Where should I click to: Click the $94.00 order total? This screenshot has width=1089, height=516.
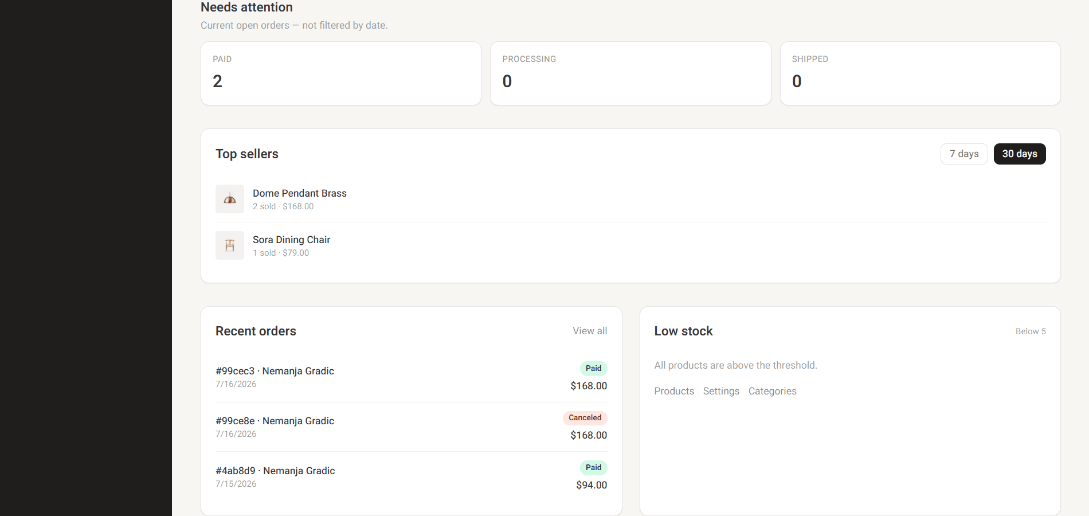click(591, 485)
